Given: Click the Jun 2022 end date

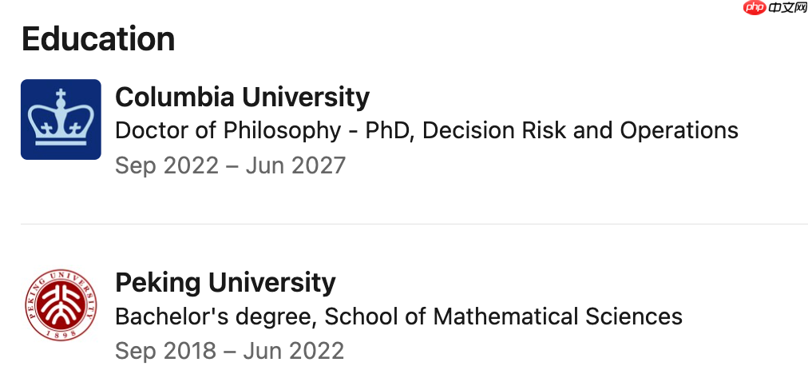Looking at the screenshot, I should pyautogui.click(x=294, y=352).
